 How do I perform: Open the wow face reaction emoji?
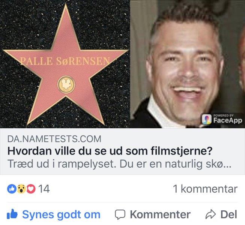(21, 189)
